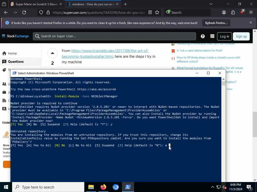Bookmark this page with the star

(x=157, y=12)
